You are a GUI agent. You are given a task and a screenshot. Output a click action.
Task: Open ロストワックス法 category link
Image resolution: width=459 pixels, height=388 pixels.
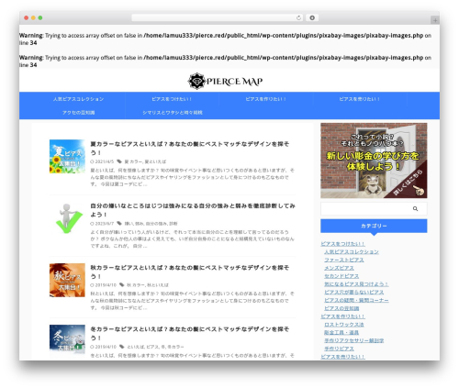(344, 325)
